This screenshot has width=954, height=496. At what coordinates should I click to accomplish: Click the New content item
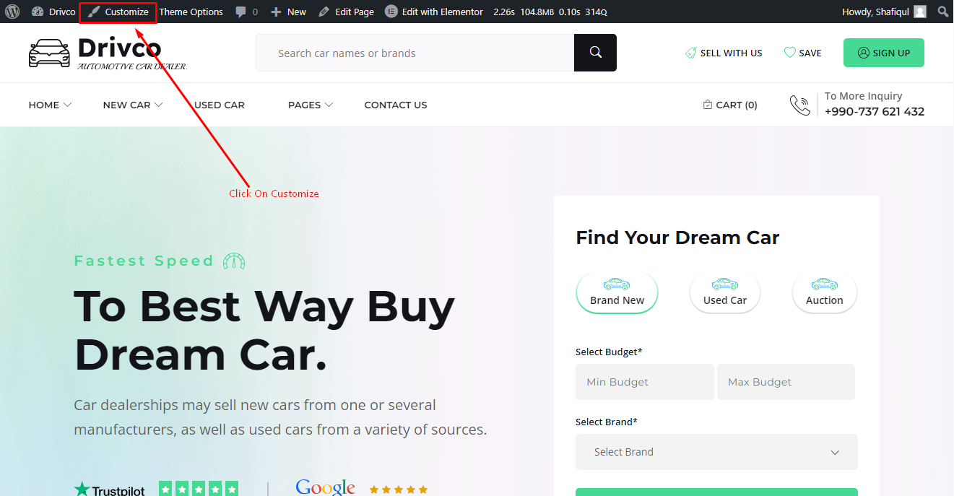coord(288,12)
